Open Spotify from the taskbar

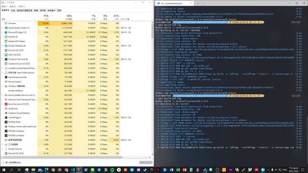click(112, 170)
